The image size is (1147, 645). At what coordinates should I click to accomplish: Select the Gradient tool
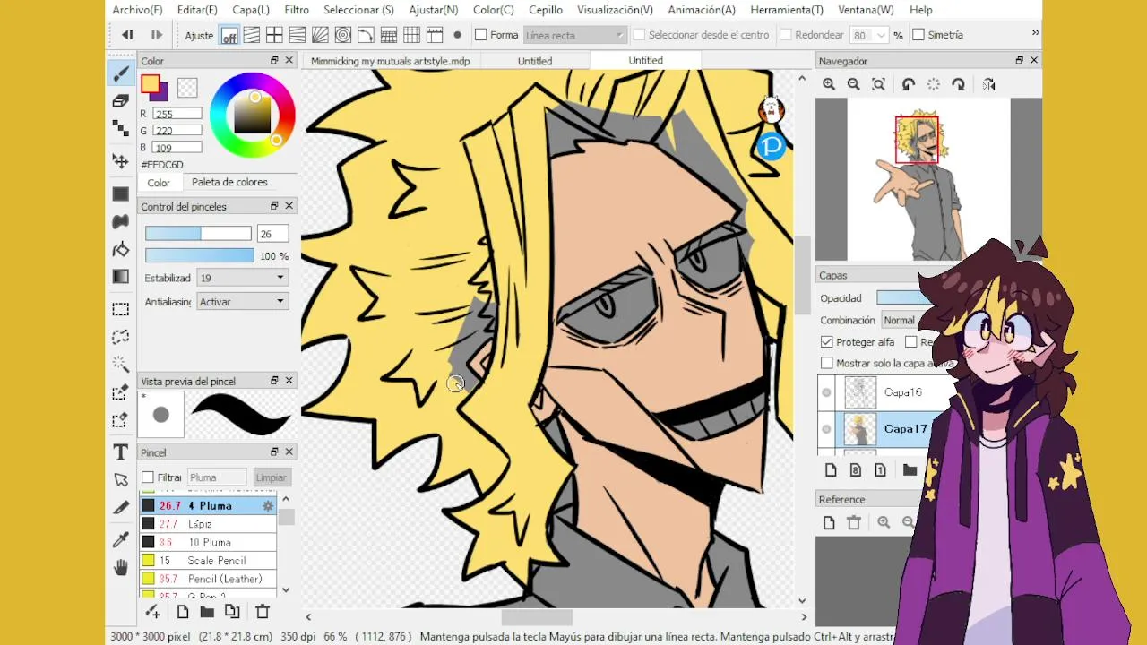[120, 277]
